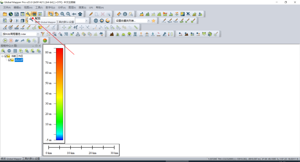Viewport: 300px width, 162px height.
Task: Open the 工具(T) menu
Action: [x=39, y=7]
